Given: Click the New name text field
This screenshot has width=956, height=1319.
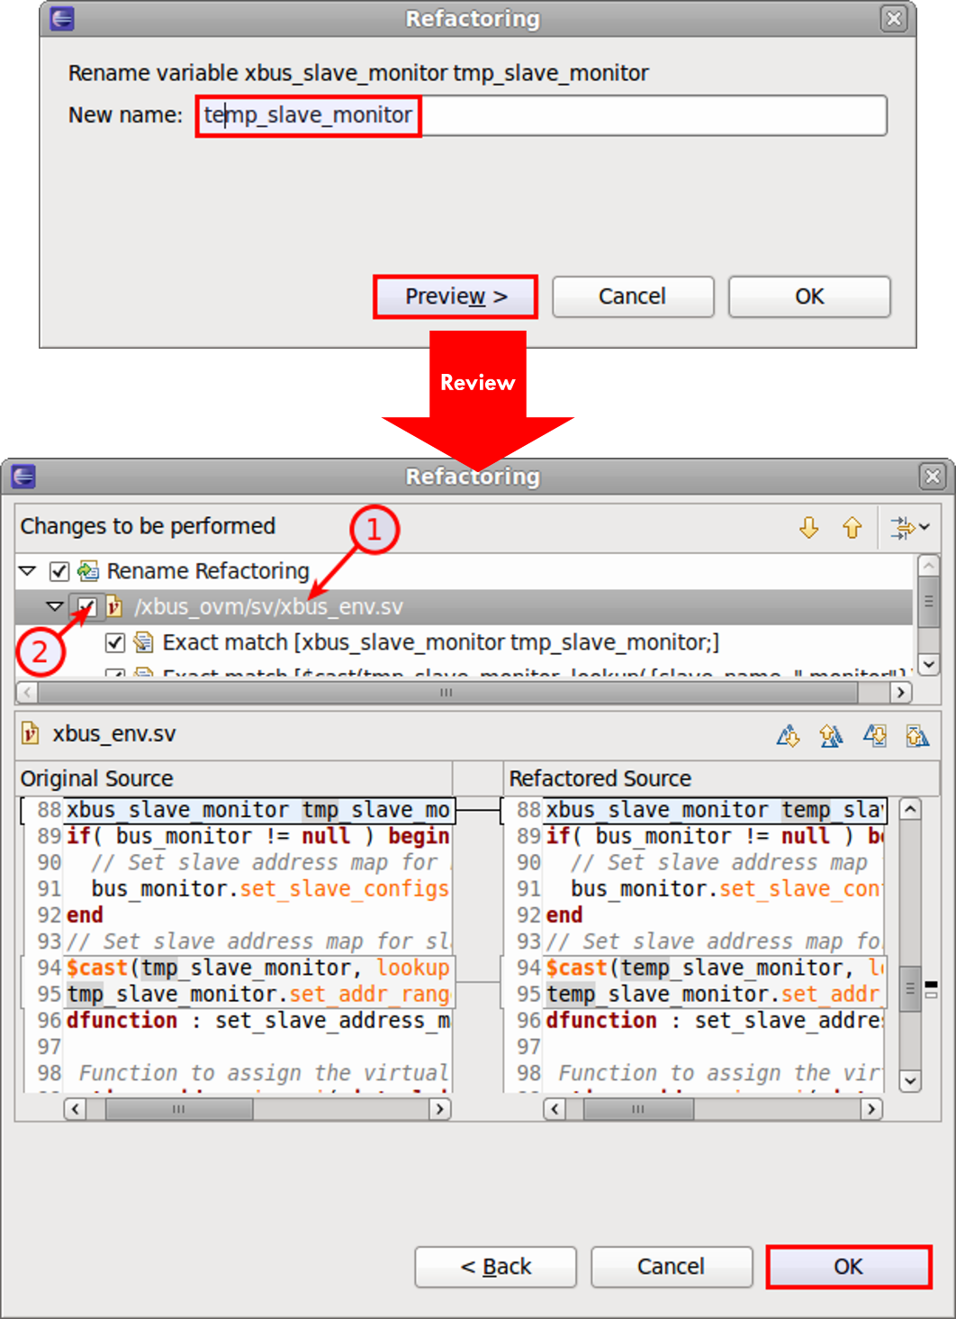Looking at the screenshot, I should tap(540, 115).
